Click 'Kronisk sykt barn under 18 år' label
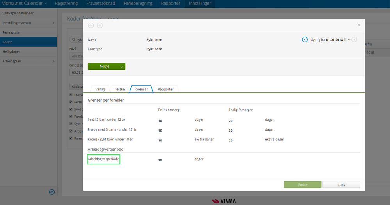 coord(110,139)
